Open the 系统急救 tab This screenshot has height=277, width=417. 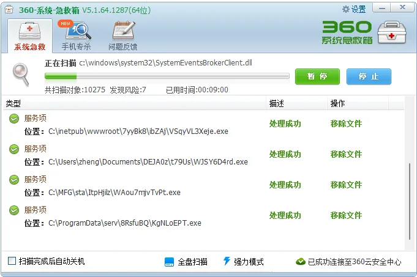30,36
